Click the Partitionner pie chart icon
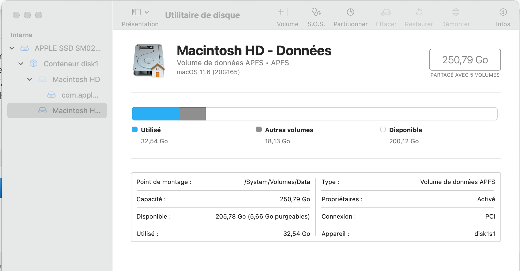Image resolution: width=520 pixels, height=271 pixels. pos(350,12)
